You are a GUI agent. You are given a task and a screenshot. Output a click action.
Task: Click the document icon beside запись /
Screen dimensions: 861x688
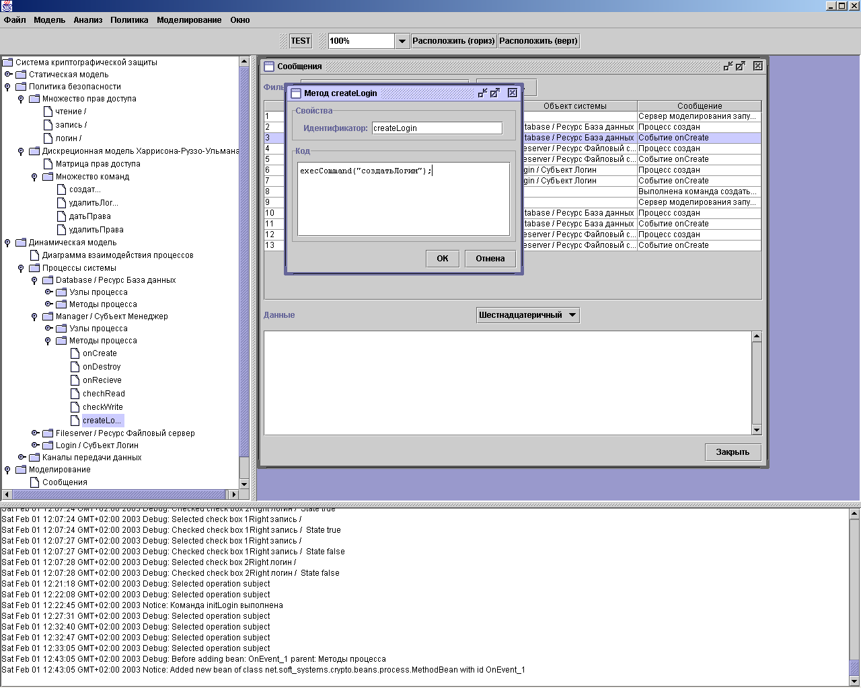click(48, 125)
